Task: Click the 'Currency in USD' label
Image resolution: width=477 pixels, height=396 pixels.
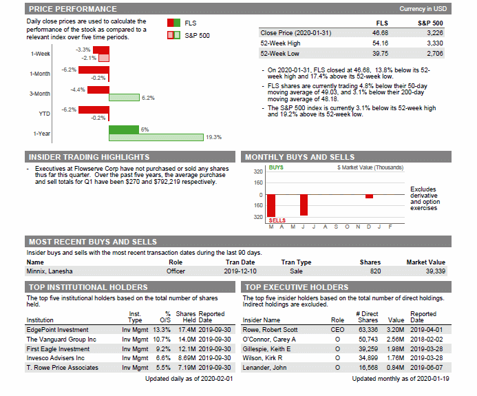Action: (x=423, y=9)
